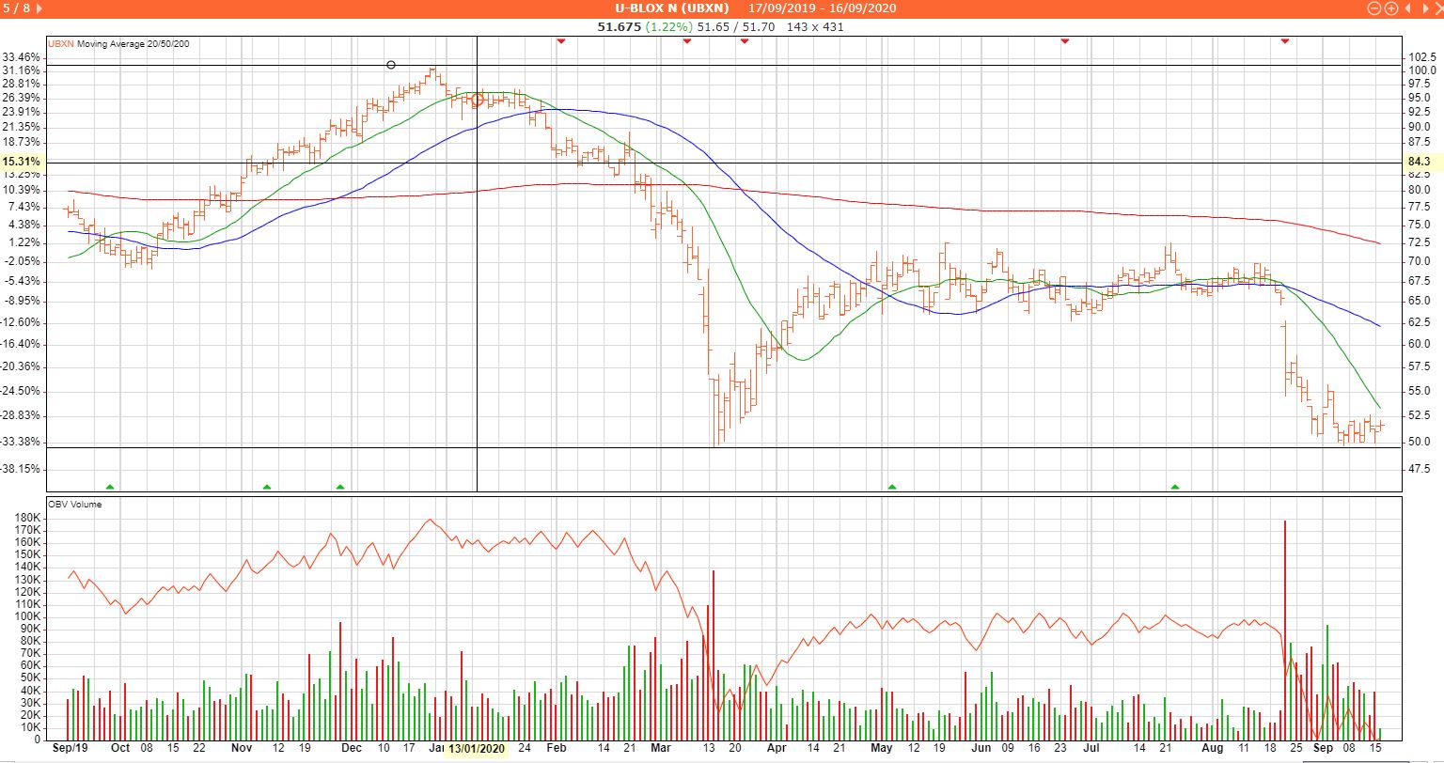
Task: Click the 33.46% percent axis label
Action: tap(22, 56)
